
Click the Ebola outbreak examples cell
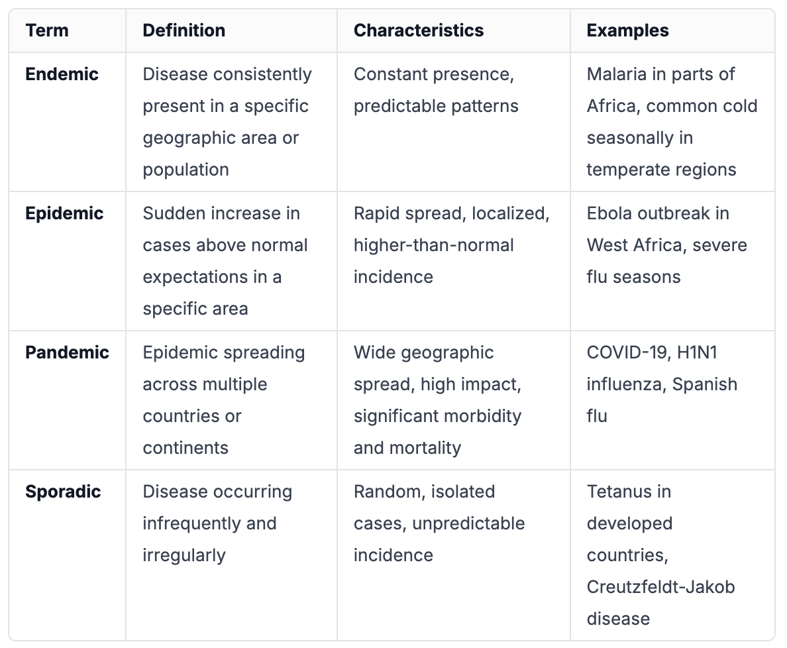(x=672, y=261)
